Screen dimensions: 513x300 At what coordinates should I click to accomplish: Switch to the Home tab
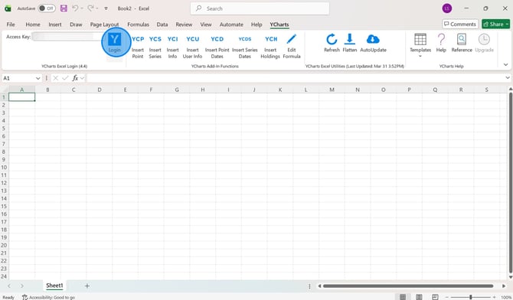click(x=33, y=24)
